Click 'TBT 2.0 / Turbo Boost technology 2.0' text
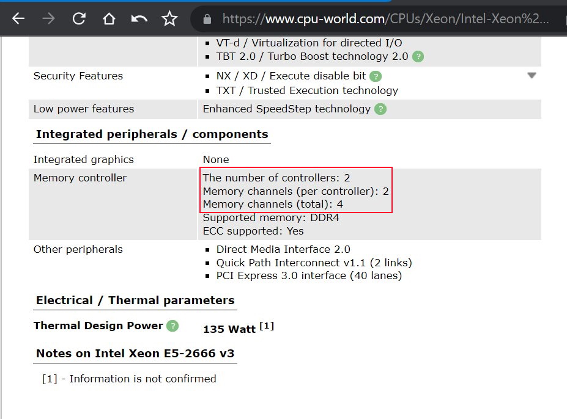Screen dimensions: 567x419 tap(312, 56)
